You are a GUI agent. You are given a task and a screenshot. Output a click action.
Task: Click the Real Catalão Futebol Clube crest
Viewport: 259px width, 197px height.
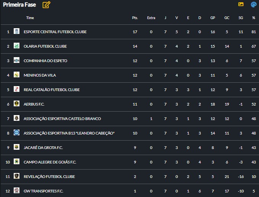pos(16,90)
